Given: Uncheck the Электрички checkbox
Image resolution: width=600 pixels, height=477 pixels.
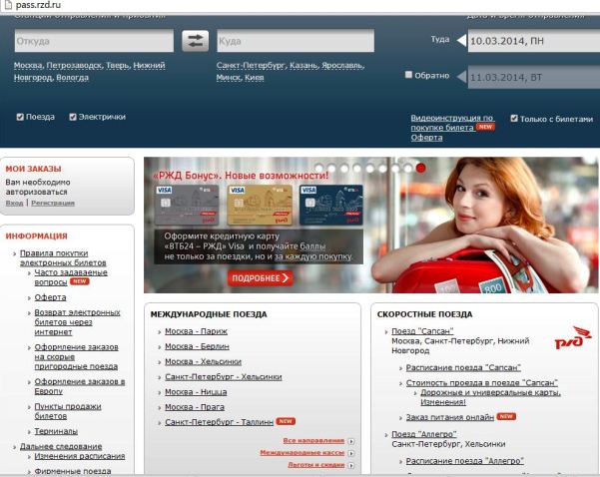Looking at the screenshot, I should pyautogui.click(x=73, y=117).
